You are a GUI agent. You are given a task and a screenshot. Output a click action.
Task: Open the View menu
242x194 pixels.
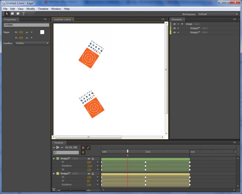21,9
